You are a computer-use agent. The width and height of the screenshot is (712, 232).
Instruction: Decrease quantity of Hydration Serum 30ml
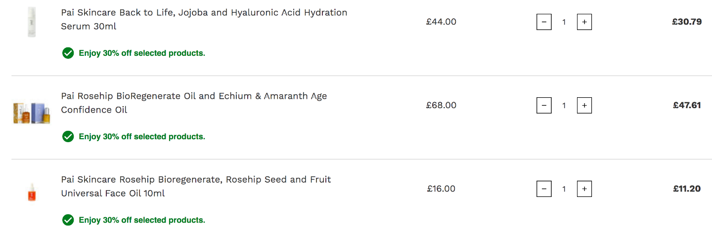544,22
